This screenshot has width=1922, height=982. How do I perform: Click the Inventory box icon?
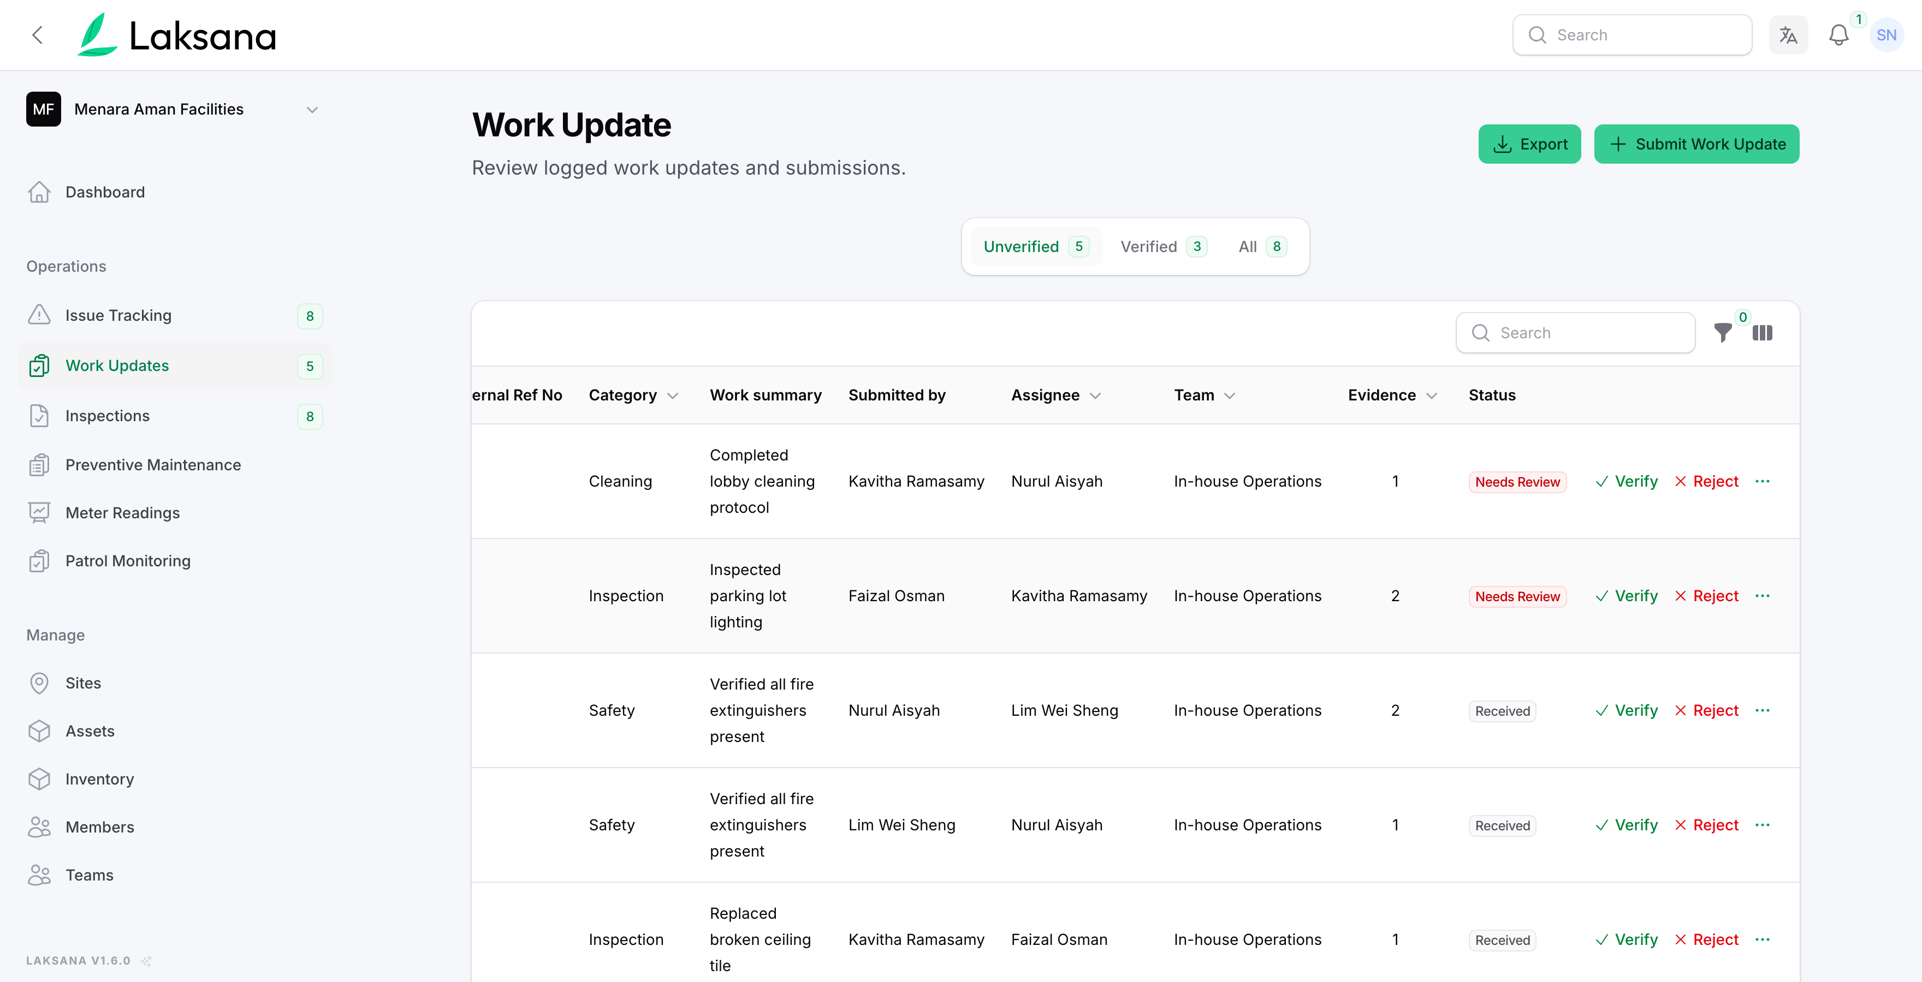tap(39, 779)
